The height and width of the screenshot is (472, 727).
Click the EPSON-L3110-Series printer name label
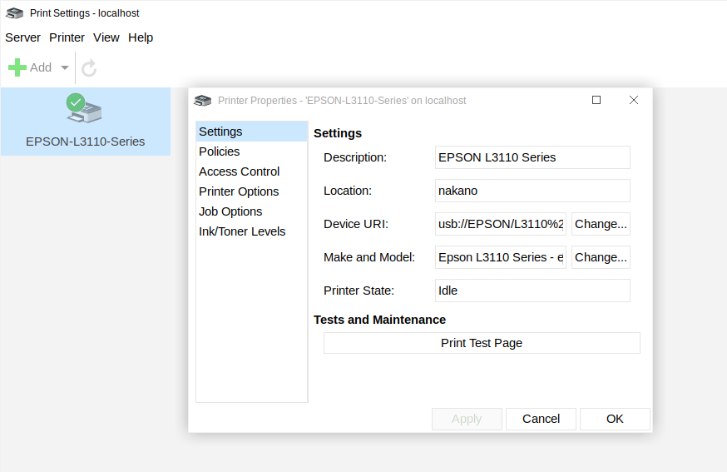(86, 142)
